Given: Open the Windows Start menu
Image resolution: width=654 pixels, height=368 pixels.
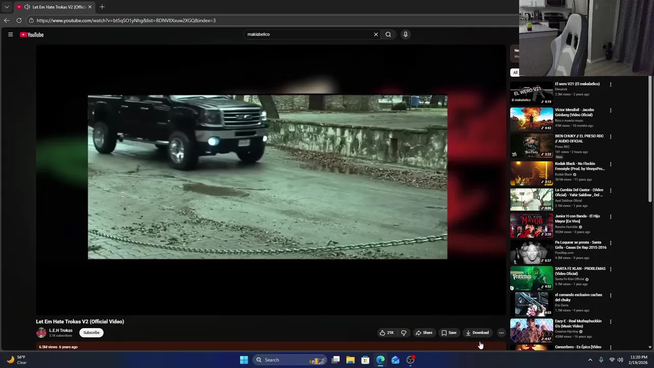Looking at the screenshot, I should pyautogui.click(x=244, y=360).
